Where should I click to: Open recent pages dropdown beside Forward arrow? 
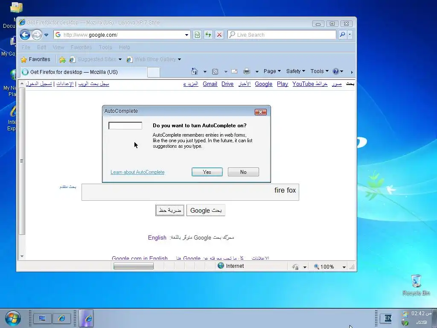coord(46,35)
